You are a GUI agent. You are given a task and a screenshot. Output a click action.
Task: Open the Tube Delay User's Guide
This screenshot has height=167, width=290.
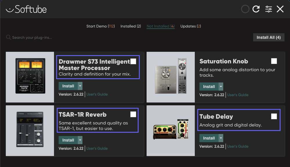pos(238,146)
